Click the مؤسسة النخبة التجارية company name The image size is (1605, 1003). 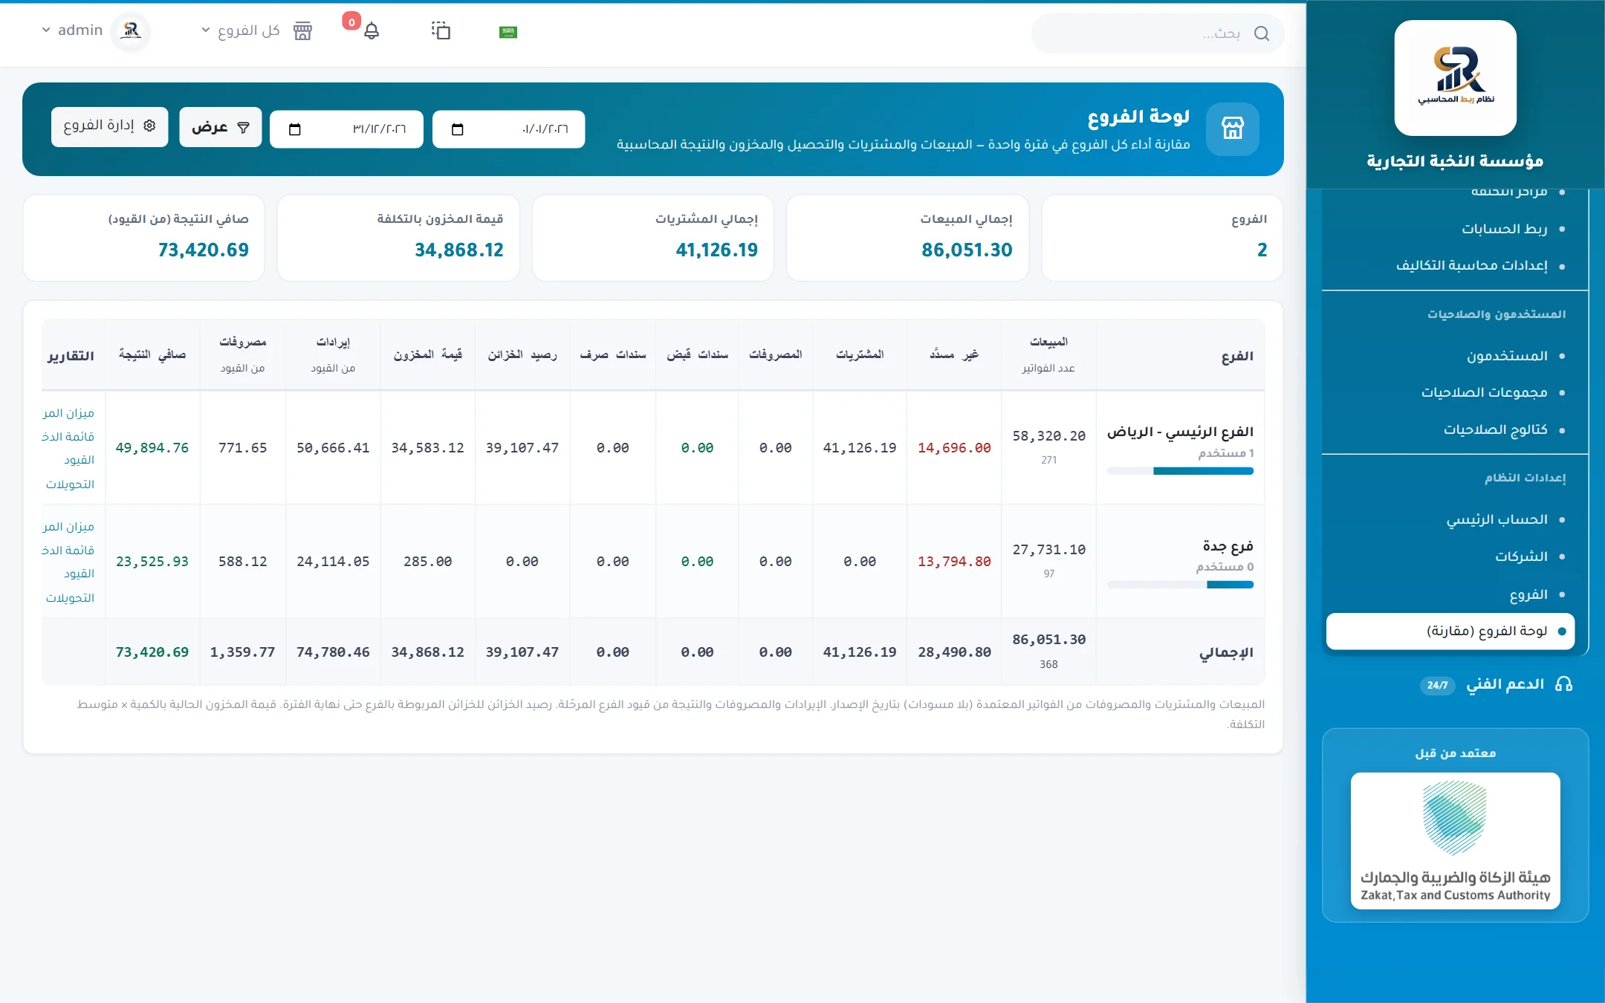click(x=1455, y=161)
